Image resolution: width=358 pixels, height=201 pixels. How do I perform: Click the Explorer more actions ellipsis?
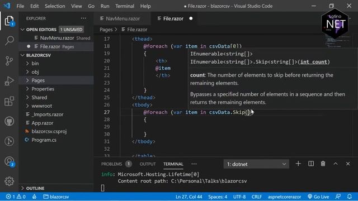[x=83, y=18]
